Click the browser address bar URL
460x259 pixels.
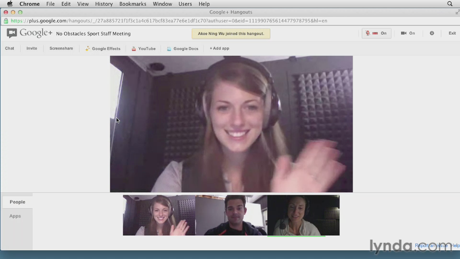pos(168,21)
